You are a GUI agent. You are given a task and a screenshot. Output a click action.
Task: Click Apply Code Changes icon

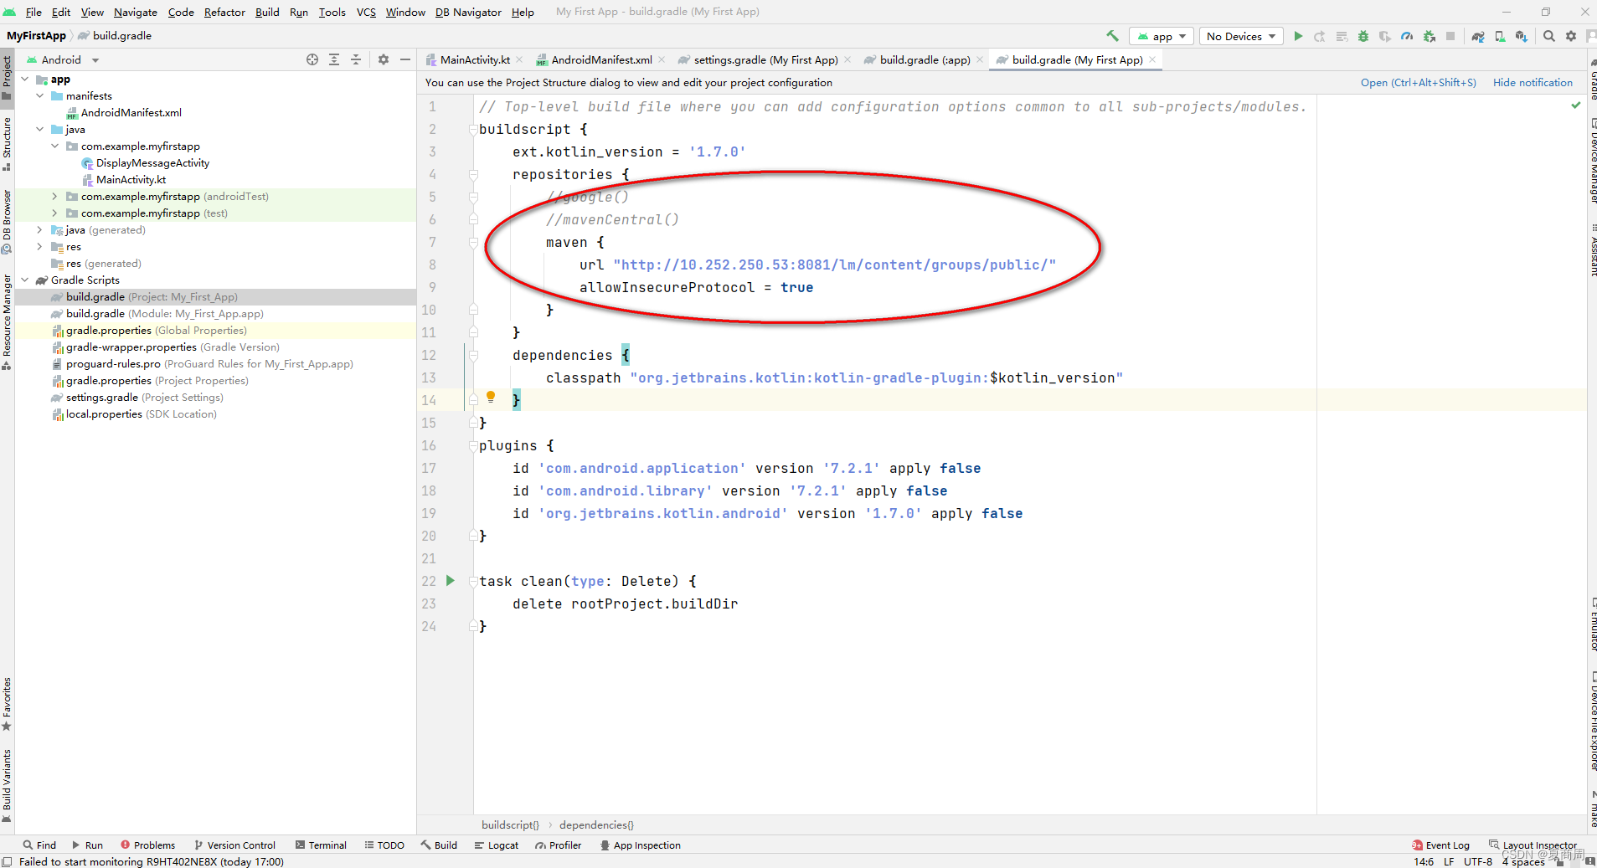(1342, 36)
